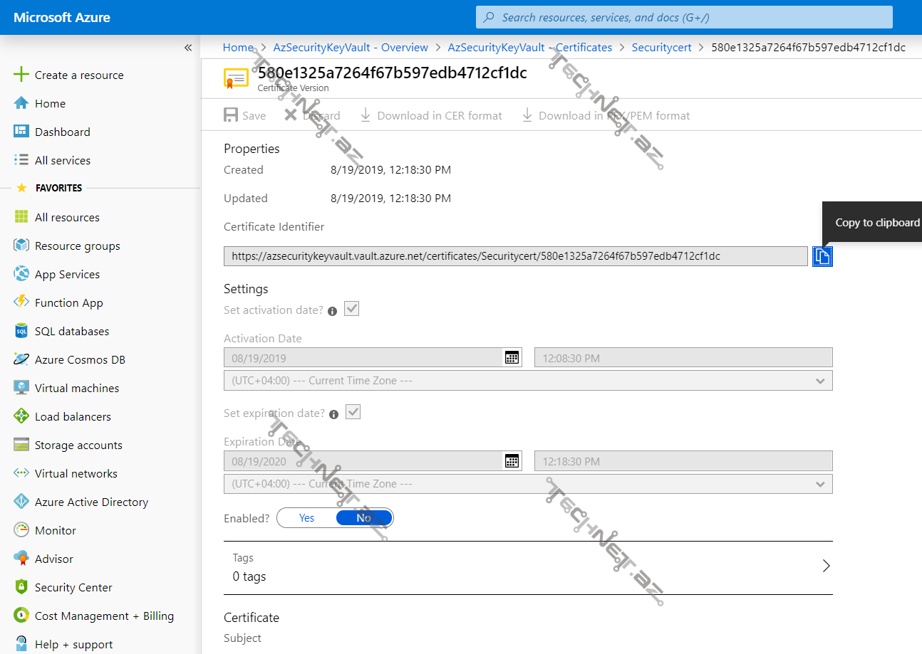Go to Securitycert breadcrumb link

point(661,48)
